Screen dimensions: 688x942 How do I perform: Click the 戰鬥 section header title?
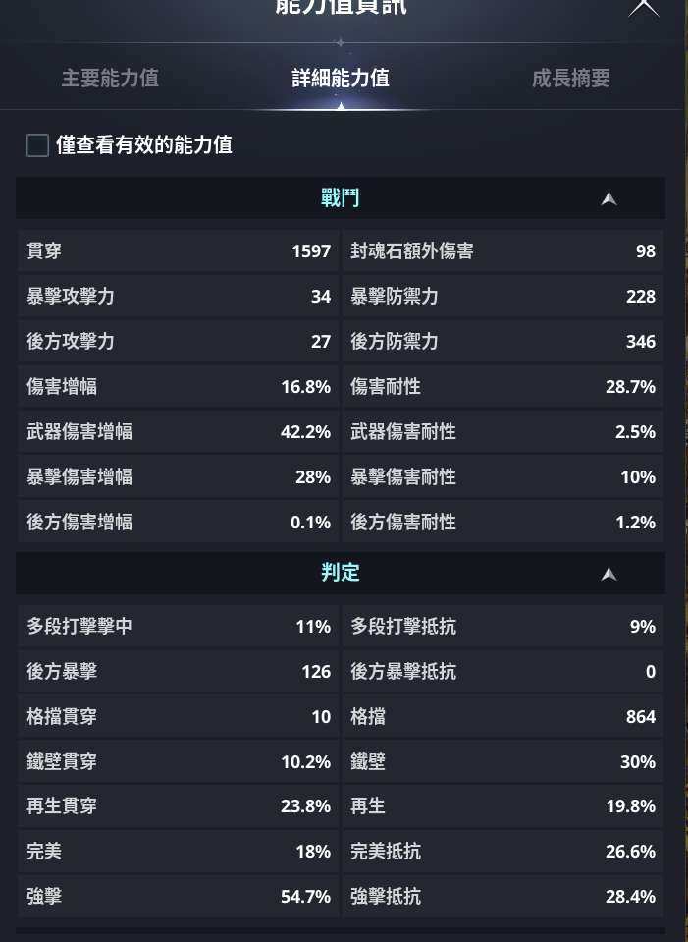[x=340, y=198]
